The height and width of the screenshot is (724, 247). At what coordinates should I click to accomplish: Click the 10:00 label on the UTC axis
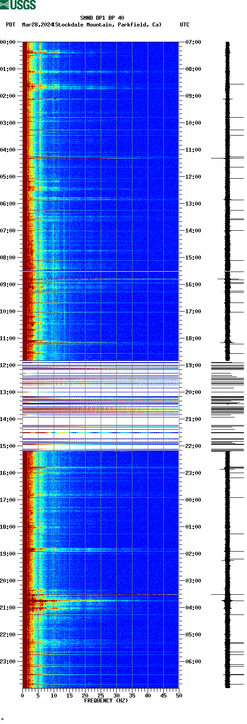coord(193,123)
